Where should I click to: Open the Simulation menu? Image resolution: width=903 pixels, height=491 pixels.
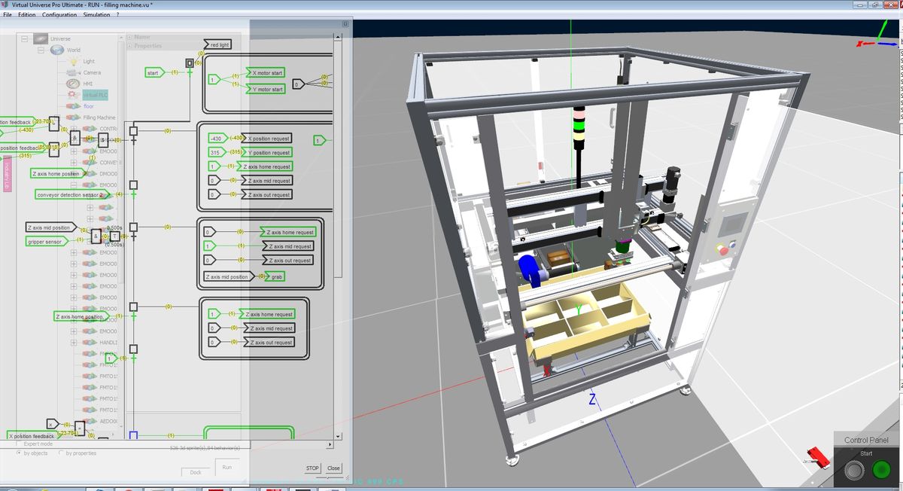click(96, 15)
